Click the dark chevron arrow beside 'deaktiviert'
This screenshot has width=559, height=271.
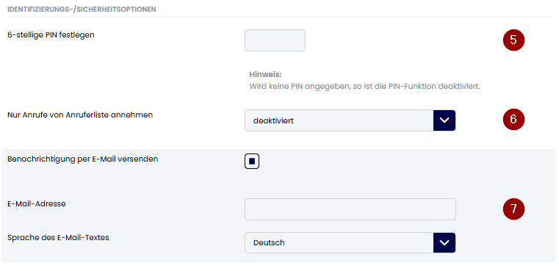444,120
